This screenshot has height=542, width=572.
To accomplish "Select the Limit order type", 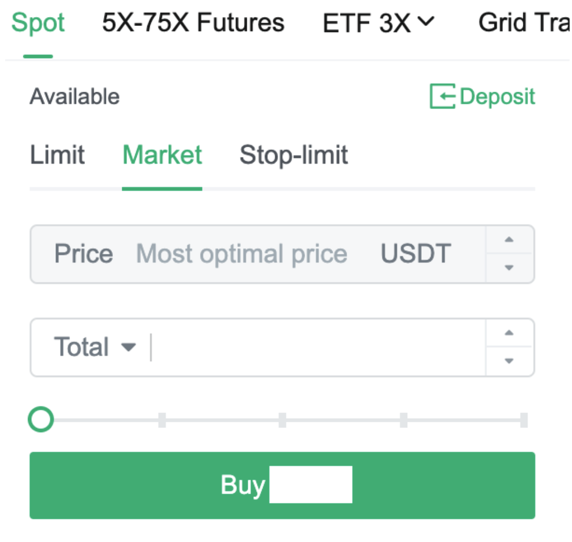I will 57,155.
